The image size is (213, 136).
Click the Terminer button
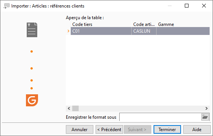pos(167,130)
